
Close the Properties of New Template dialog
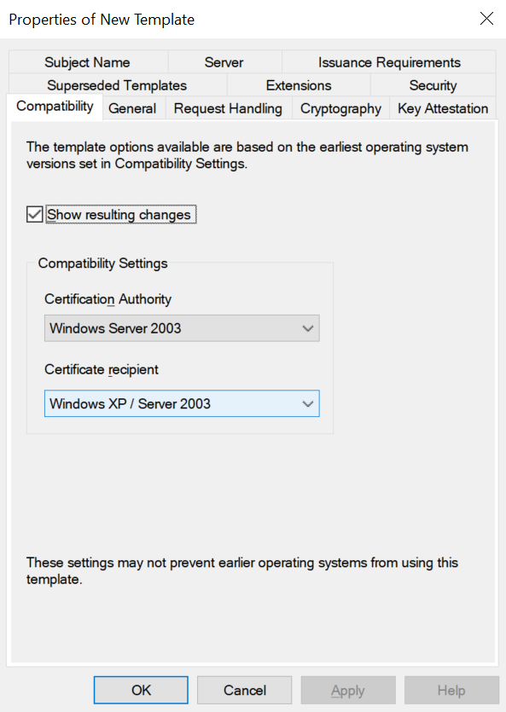coord(486,19)
